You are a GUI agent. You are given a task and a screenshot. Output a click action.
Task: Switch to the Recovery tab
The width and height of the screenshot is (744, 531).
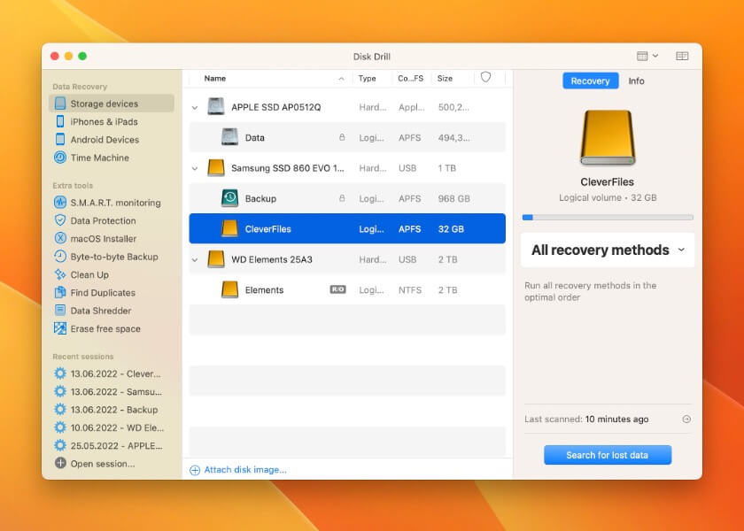tap(590, 81)
